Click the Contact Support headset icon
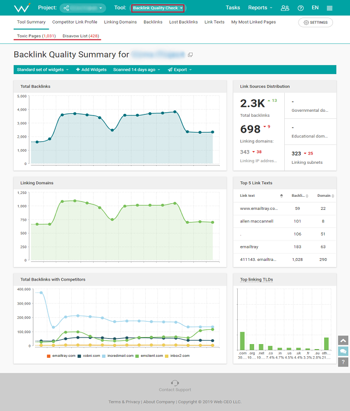The height and width of the screenshot is (411, 350). pos(175,383)
